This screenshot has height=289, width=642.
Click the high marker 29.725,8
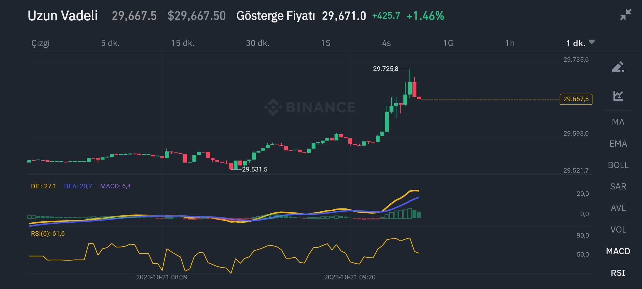385,69
